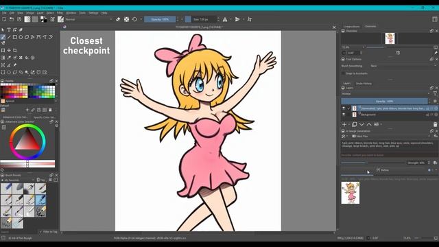Select the Move tool
The height and width of the screenshot is (247, 439).
click(x=9, y=50)
